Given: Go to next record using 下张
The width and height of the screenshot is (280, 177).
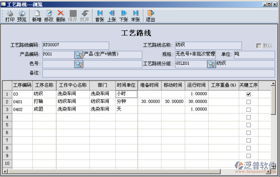Looking at the screenshot, I should [124, 16].
